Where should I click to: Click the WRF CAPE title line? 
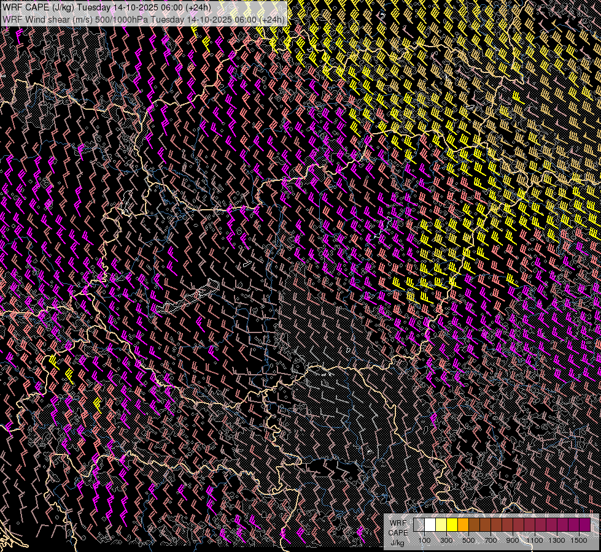click(106, 7)
